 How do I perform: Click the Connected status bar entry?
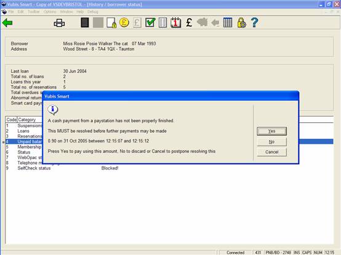(235, 253)
